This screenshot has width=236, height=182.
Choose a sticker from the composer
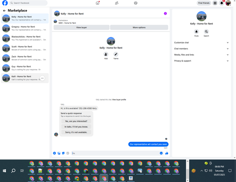pos(63,153)
